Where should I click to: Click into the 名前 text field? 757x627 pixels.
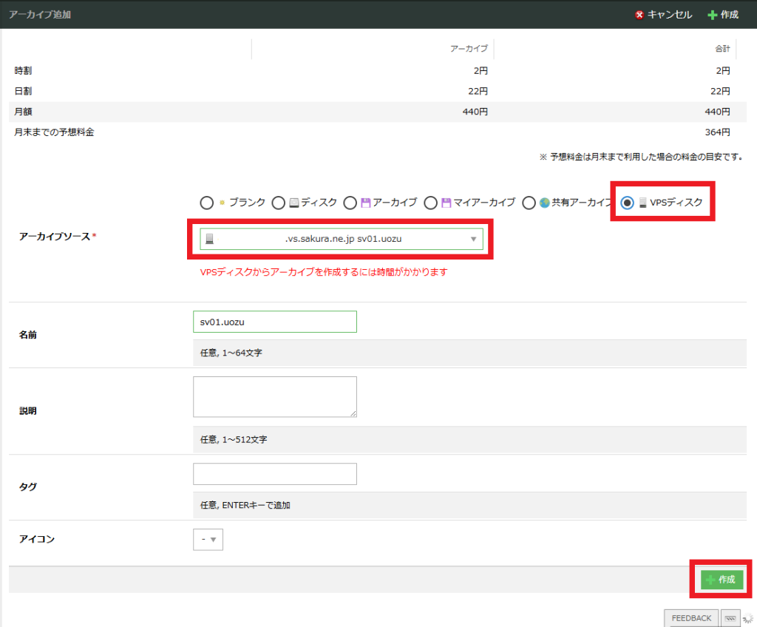pyautogui.click(x=274, y=322)
